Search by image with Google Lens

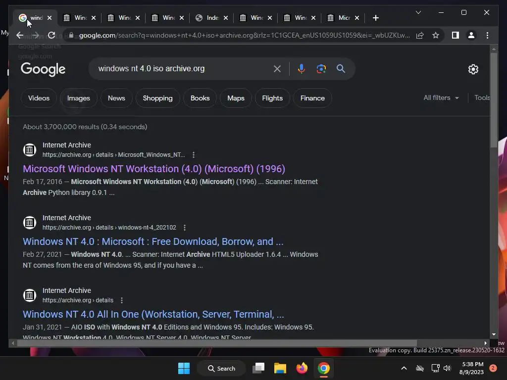click(x=321, y=69)
